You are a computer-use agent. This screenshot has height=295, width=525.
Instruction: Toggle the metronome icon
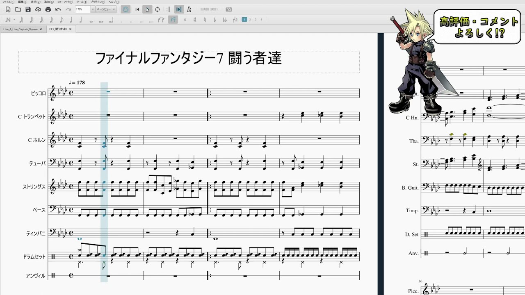(x=189, y=9)
